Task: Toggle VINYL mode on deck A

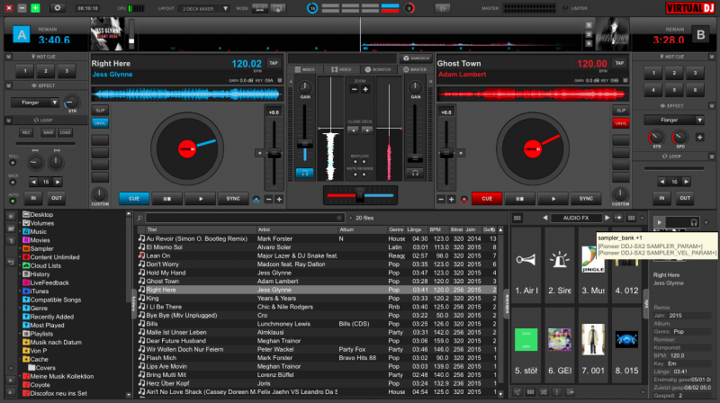Action: tap(100, 122)
